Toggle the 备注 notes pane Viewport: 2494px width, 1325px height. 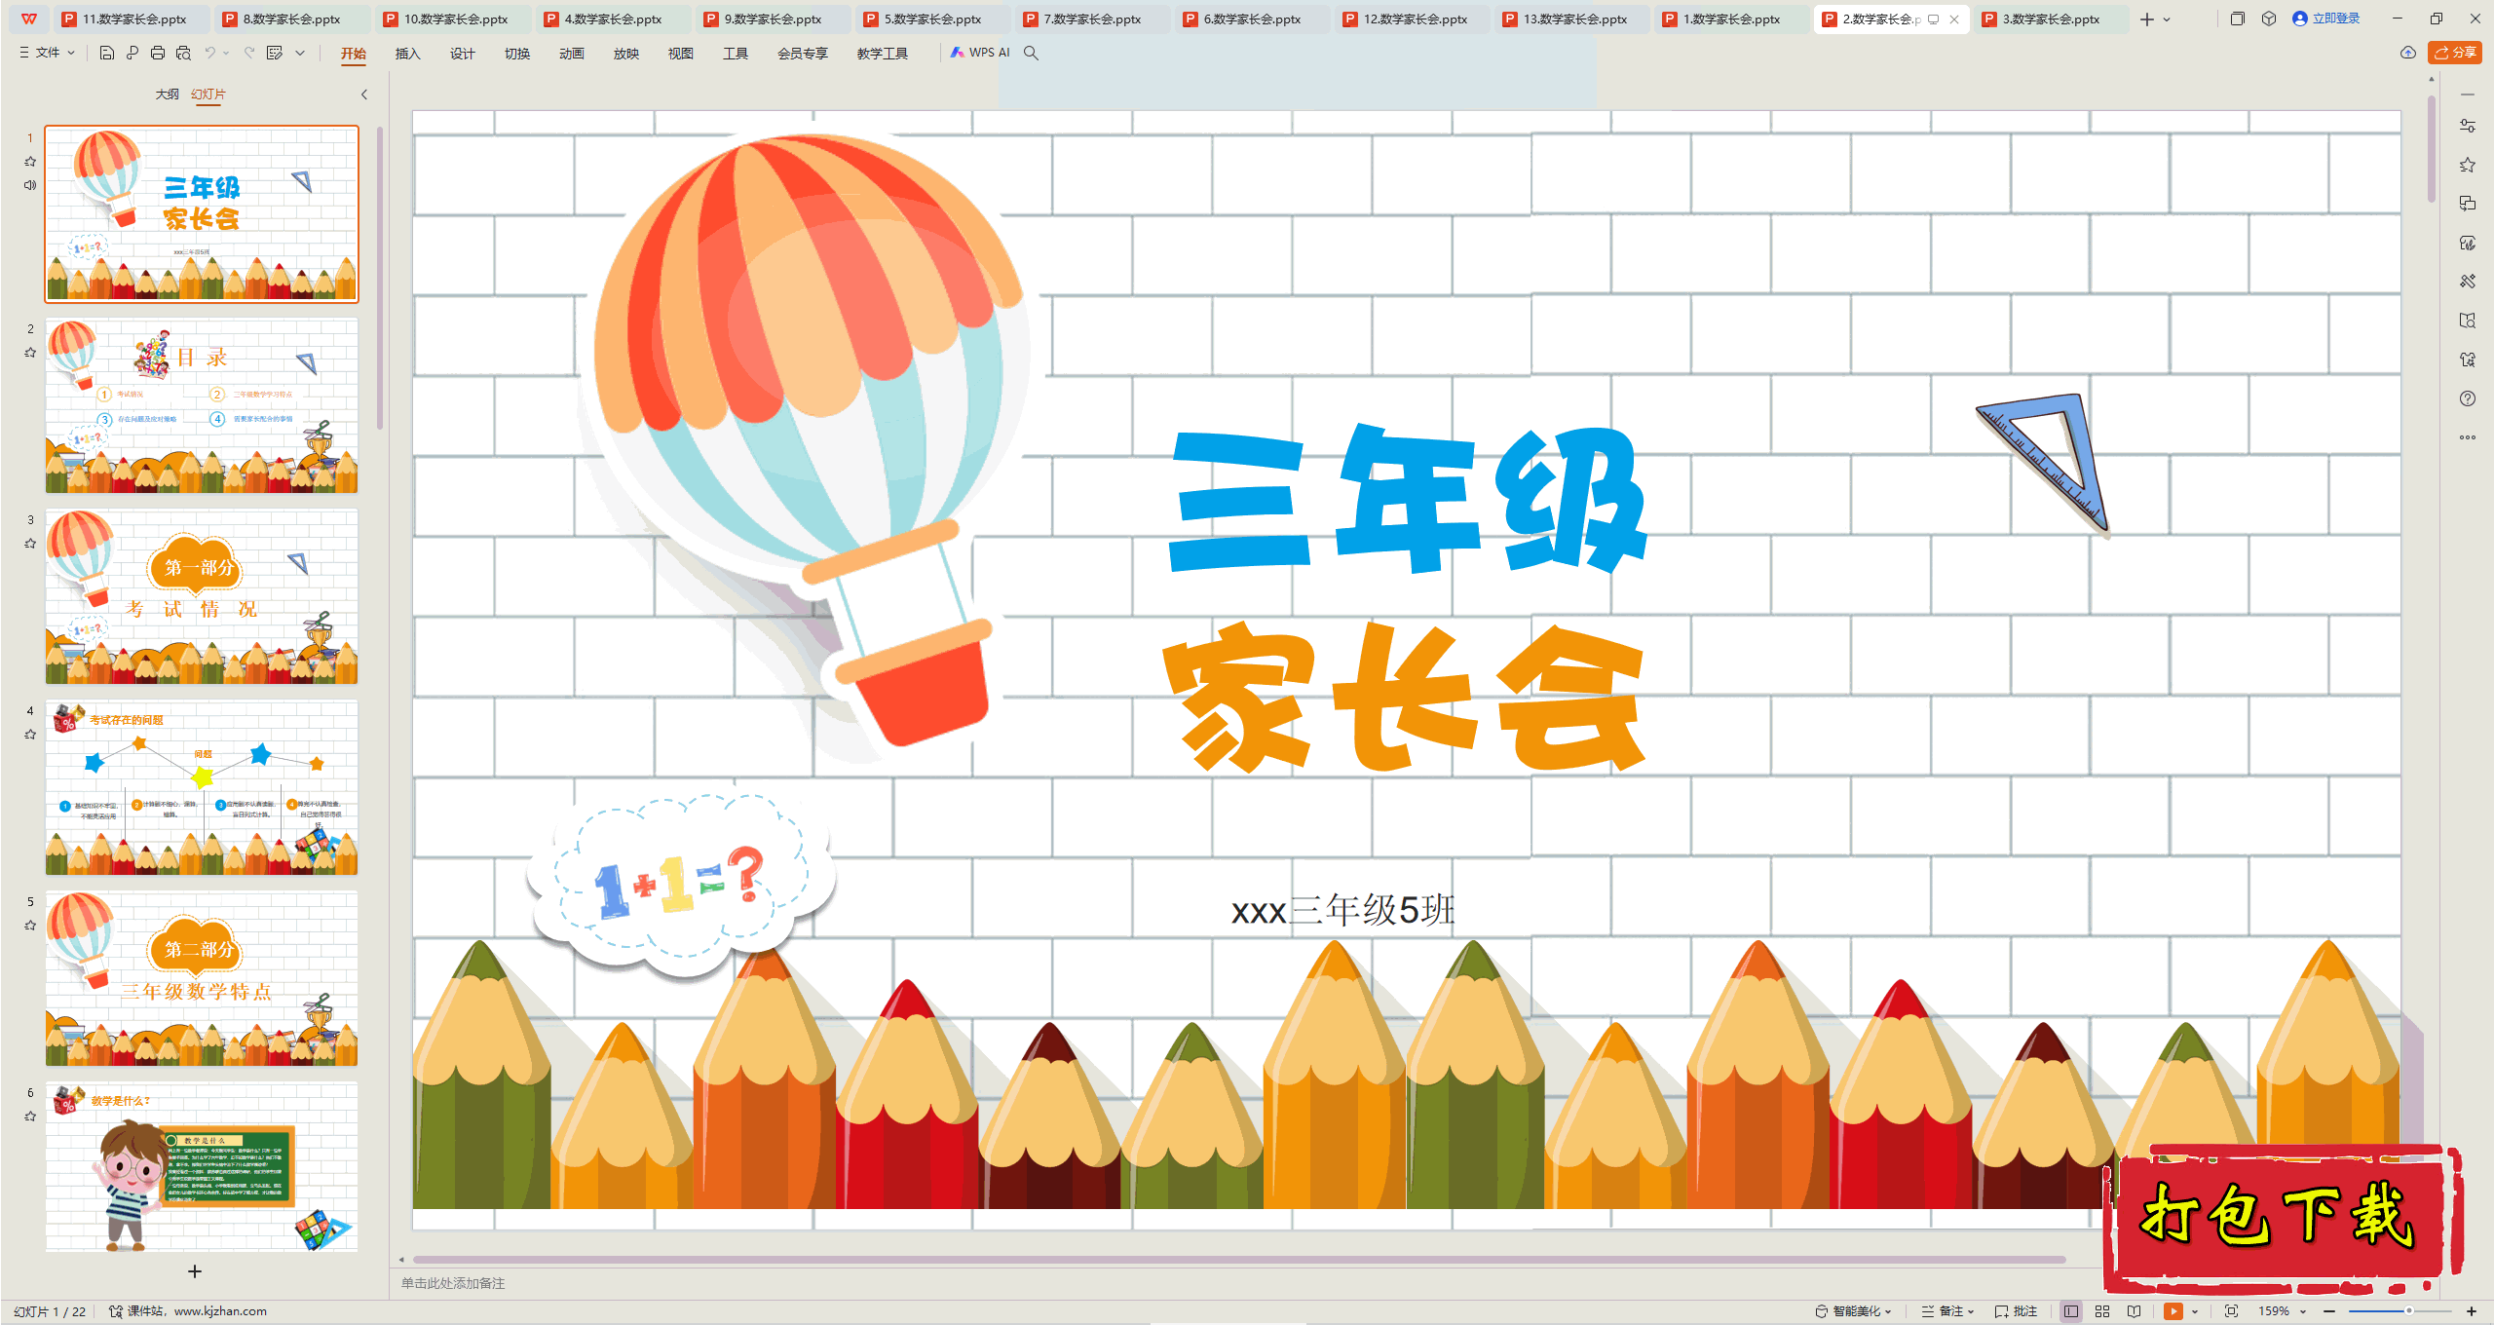(1947, 1311)
